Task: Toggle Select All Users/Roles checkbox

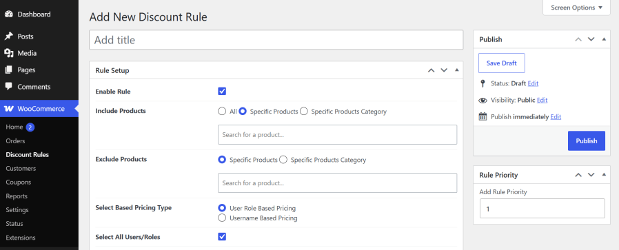Action: click(222, 237)
